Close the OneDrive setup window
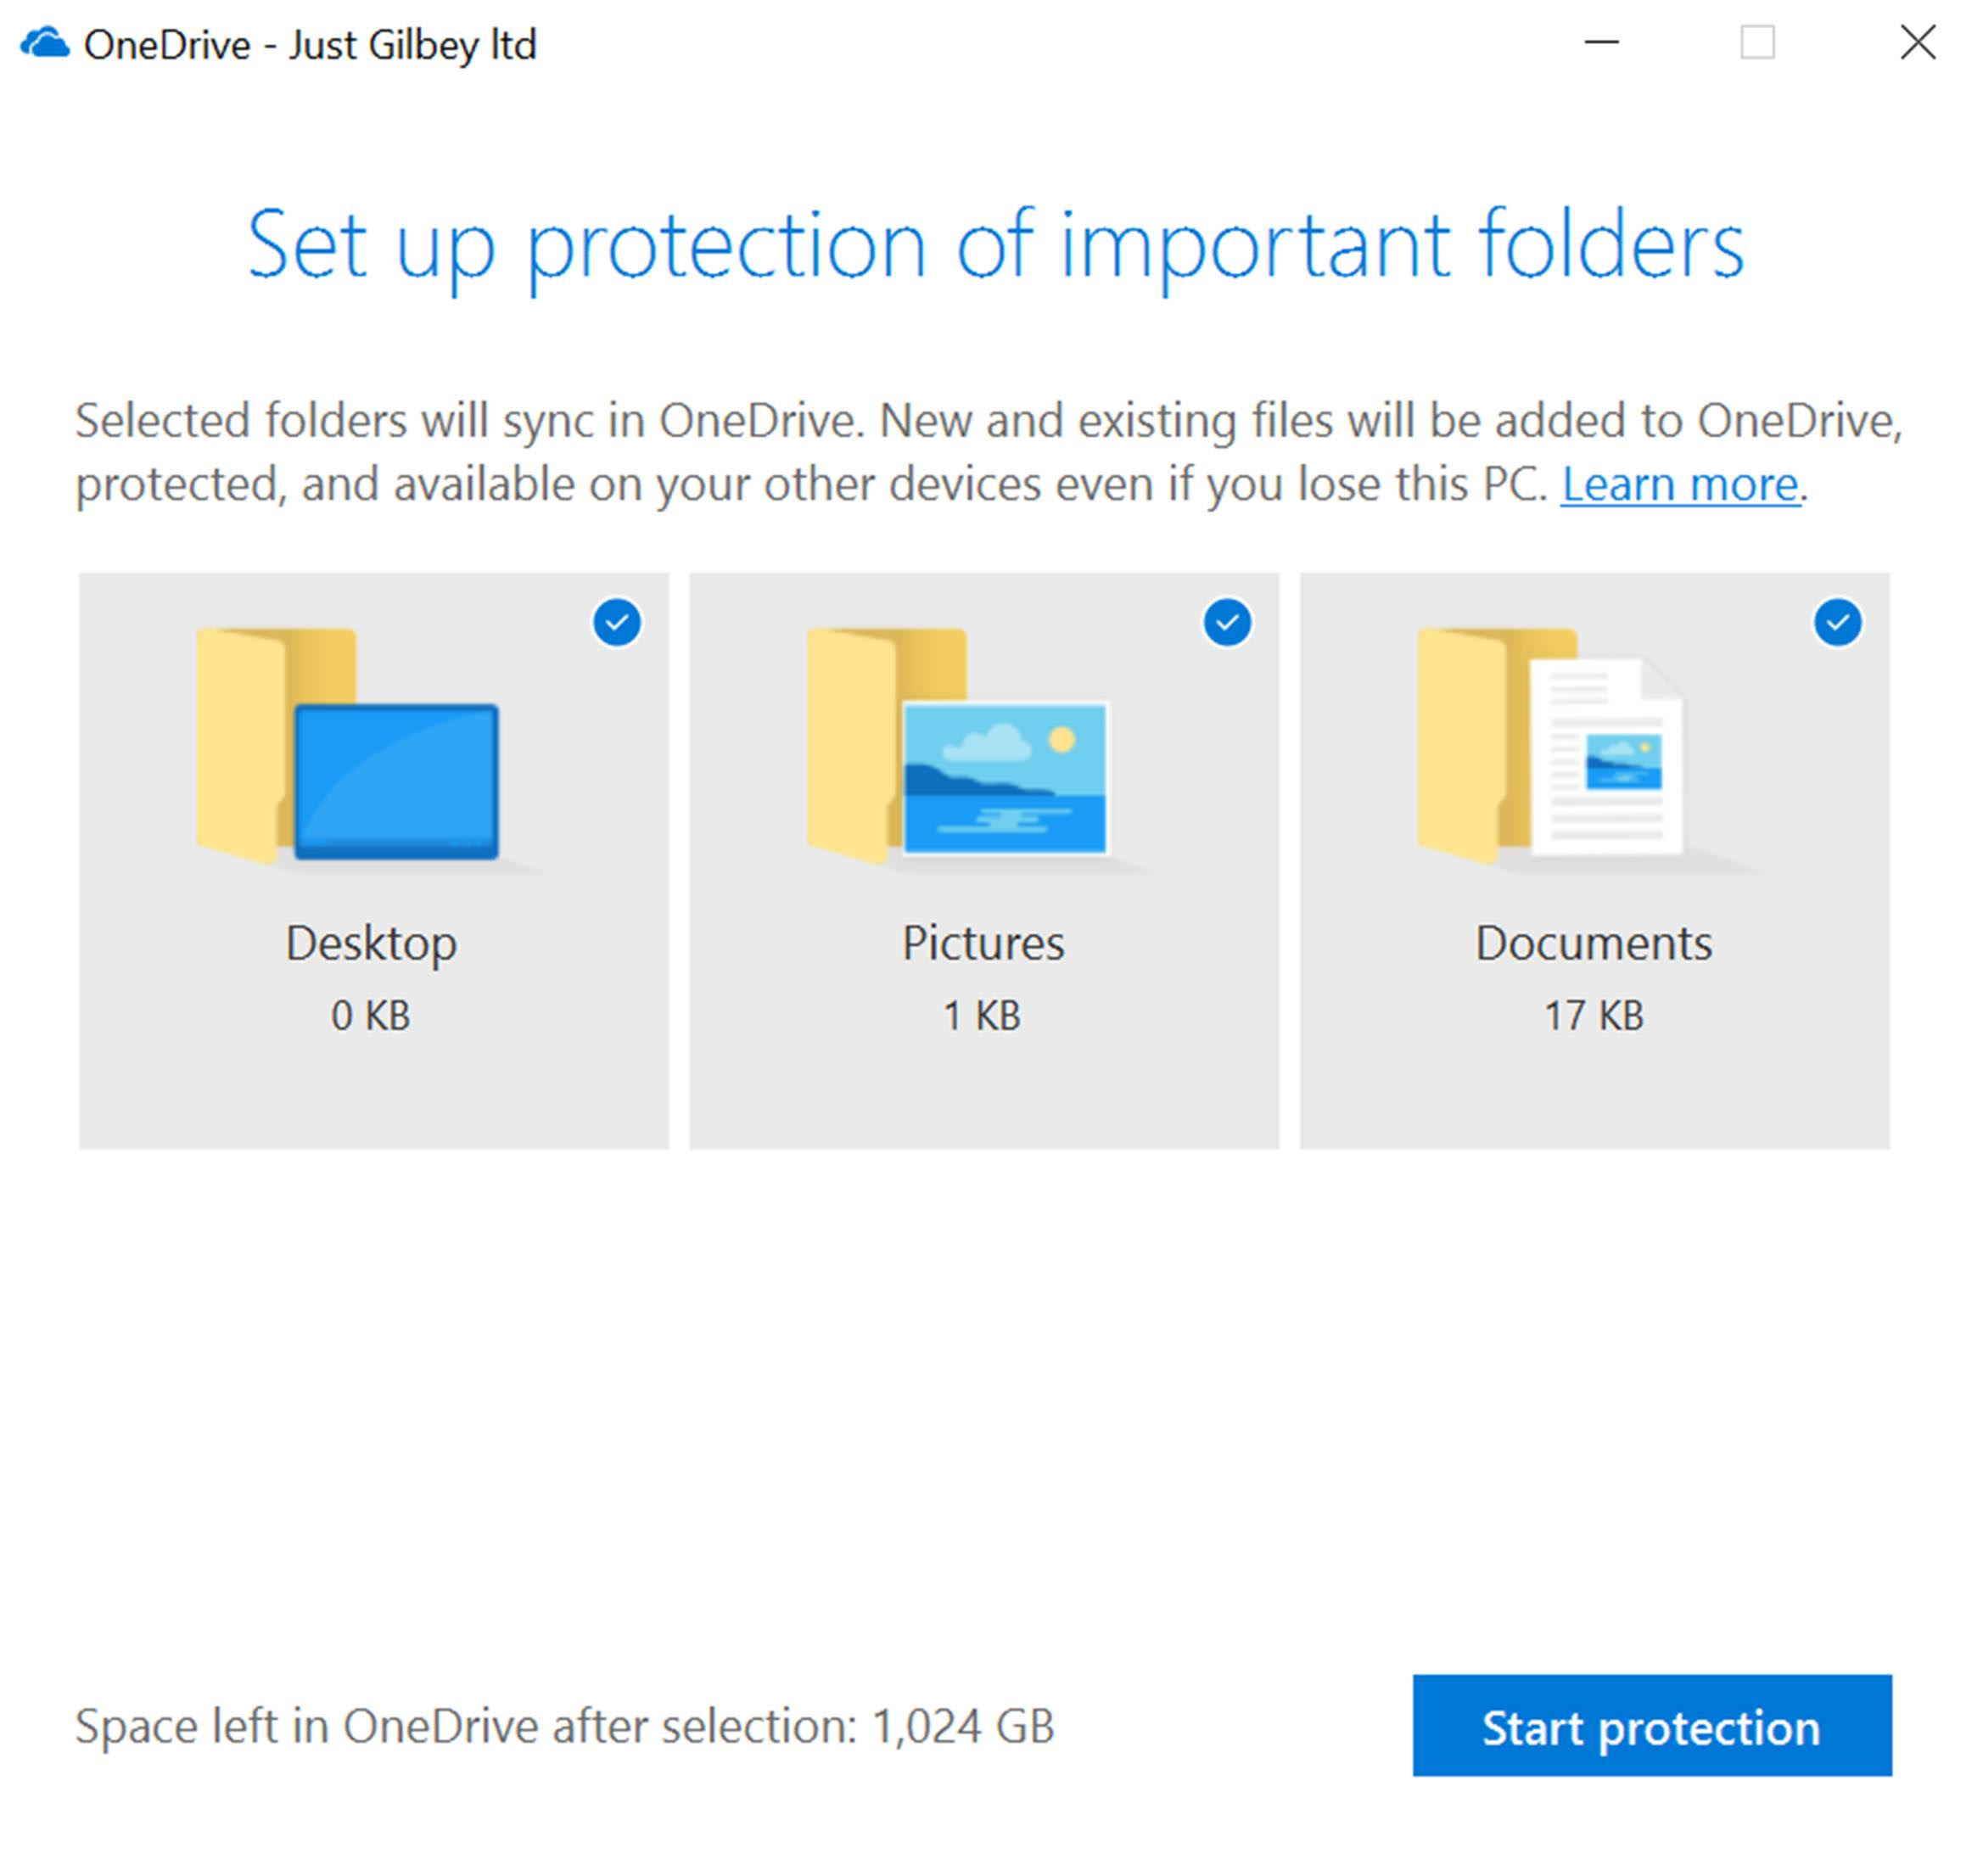 coord(1917,43)
